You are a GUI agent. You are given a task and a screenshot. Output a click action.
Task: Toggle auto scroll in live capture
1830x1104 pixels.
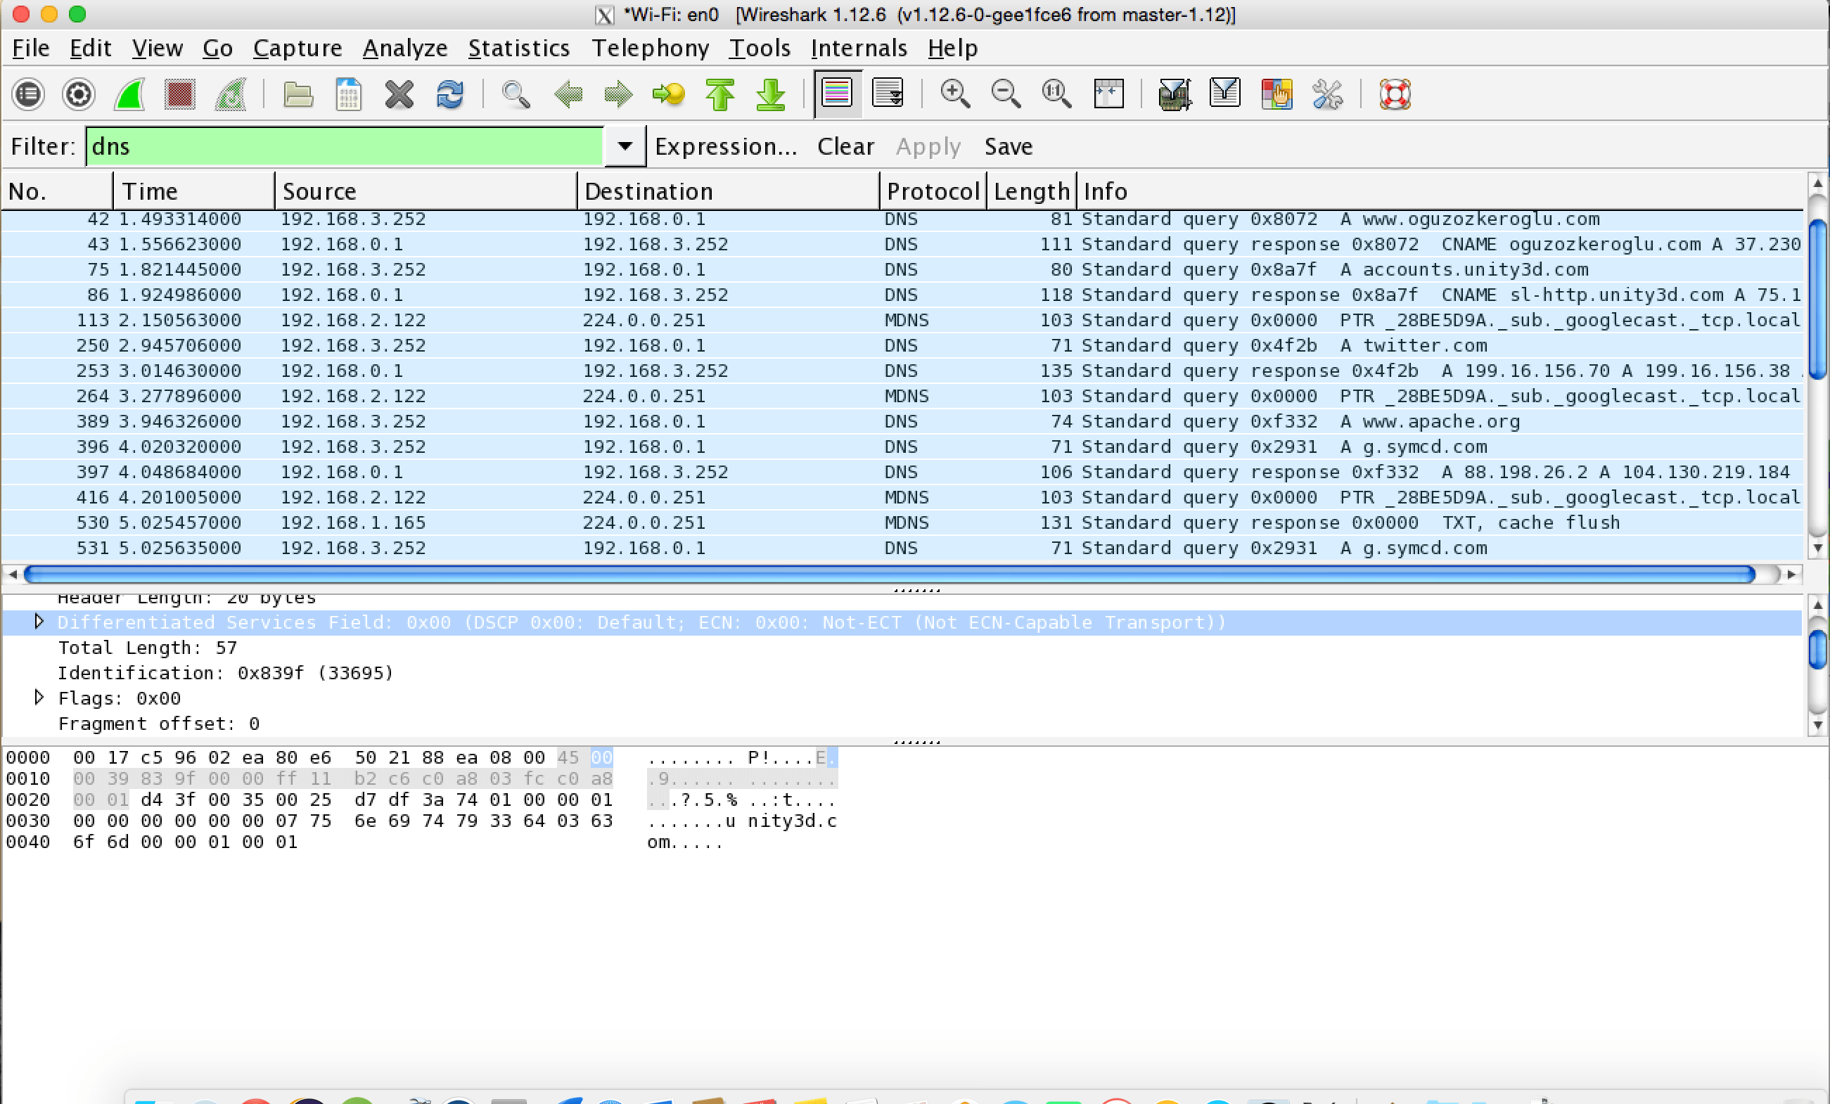pos(888,94)
